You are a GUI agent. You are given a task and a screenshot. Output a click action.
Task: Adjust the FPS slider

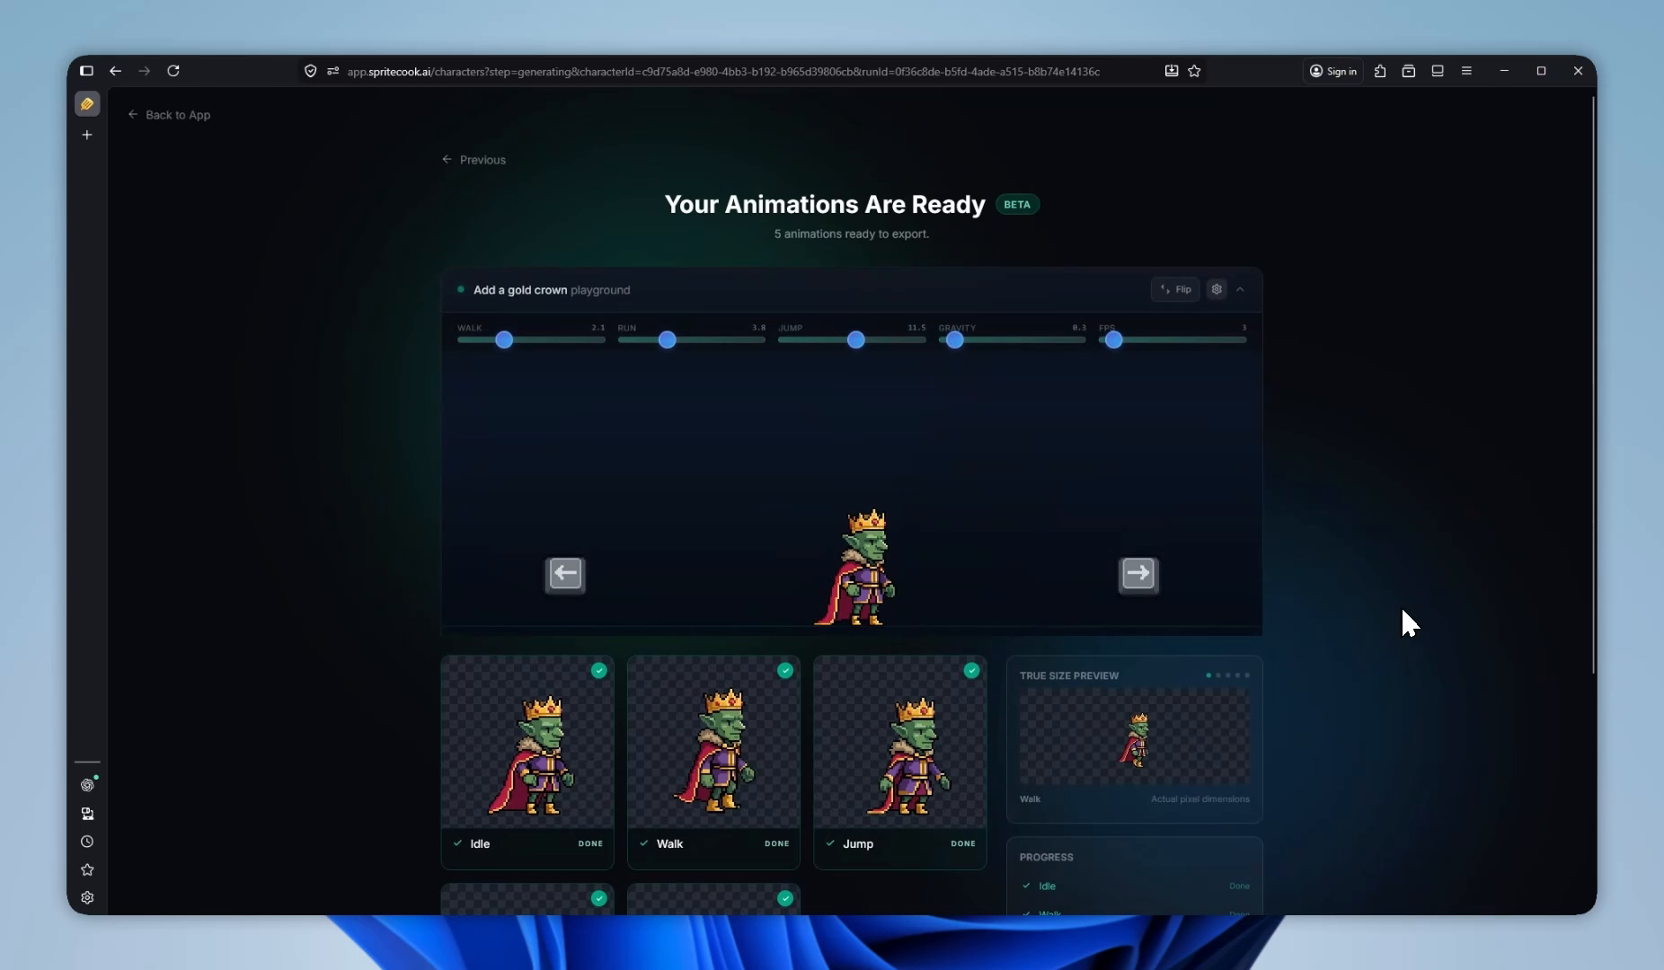click(1173, 339)
